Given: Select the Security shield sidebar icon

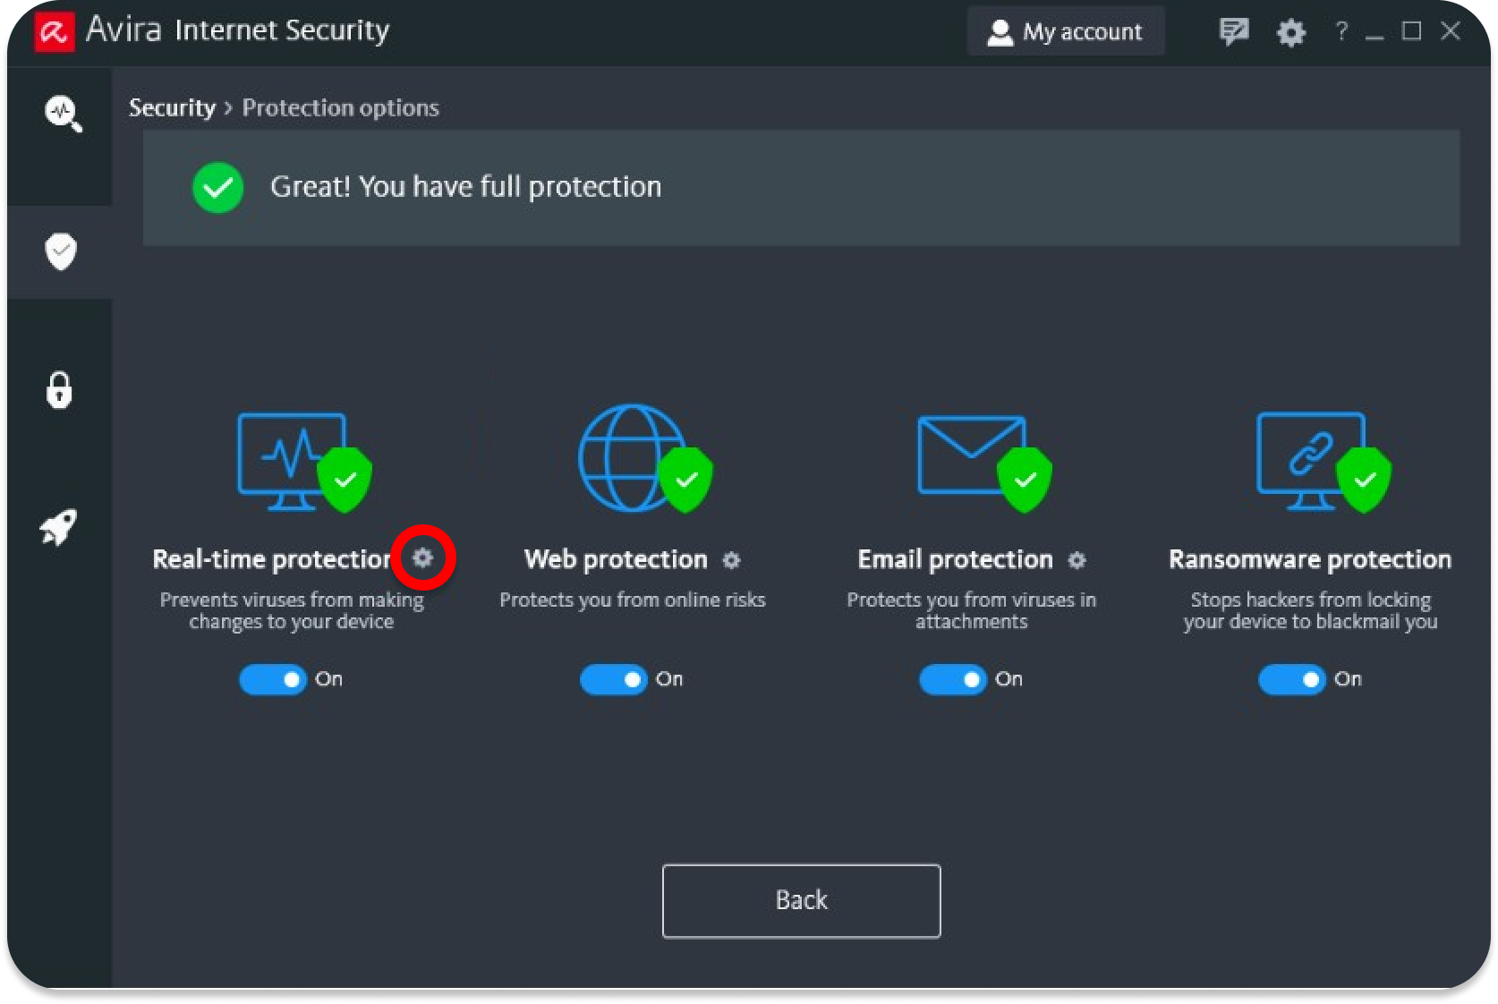Looking at the screenshot, I should coord(61,251).
